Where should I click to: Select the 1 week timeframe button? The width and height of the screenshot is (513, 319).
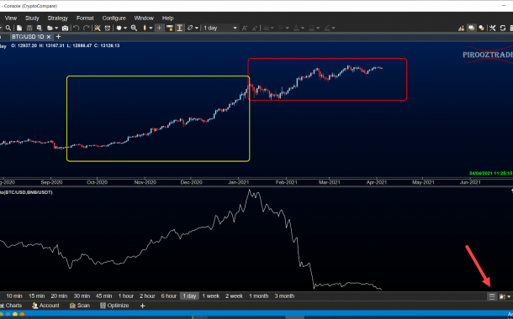[x=211, y=296]
